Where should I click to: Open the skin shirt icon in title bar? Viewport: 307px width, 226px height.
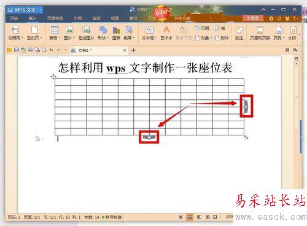pyautogui.click(x=287, y=18)
